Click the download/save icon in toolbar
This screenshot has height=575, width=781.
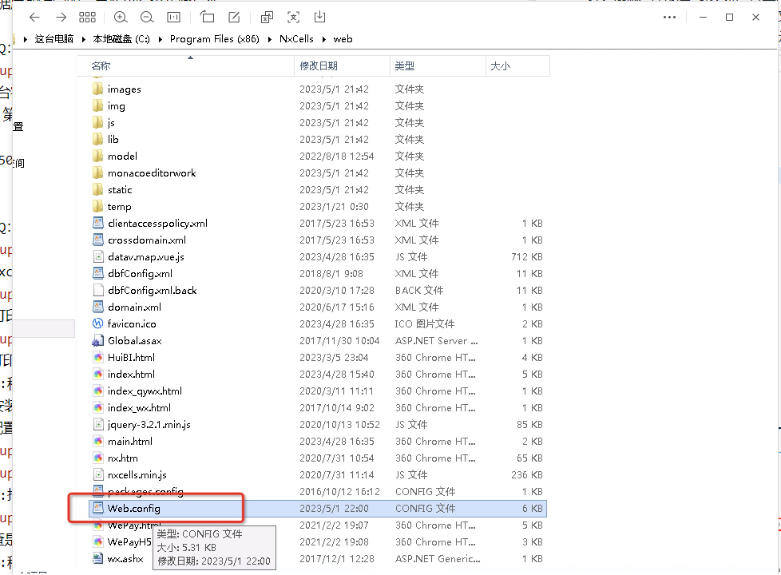coord(319,17)
